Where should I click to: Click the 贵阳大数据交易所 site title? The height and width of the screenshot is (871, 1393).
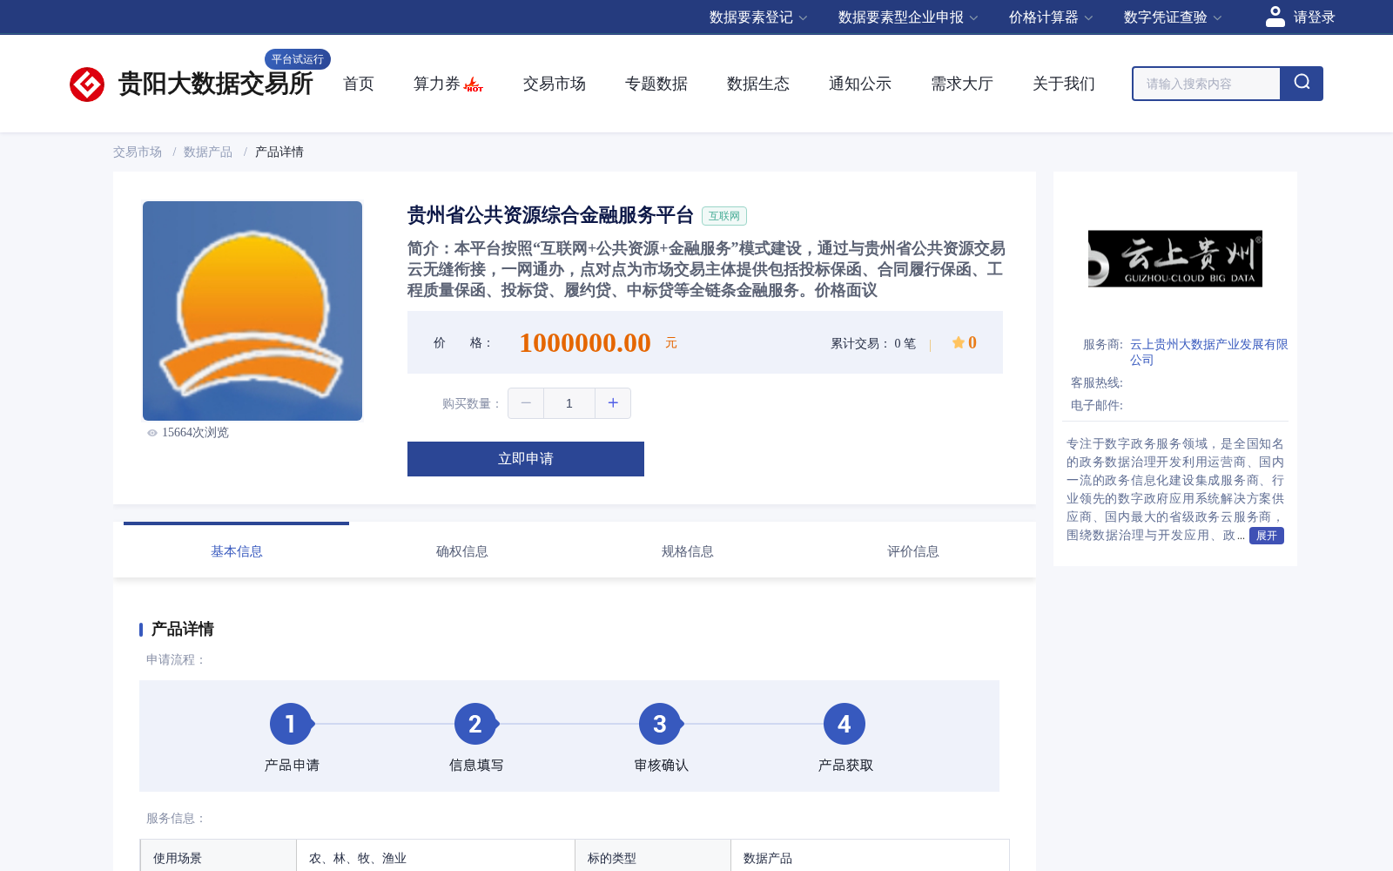point(215,84)
